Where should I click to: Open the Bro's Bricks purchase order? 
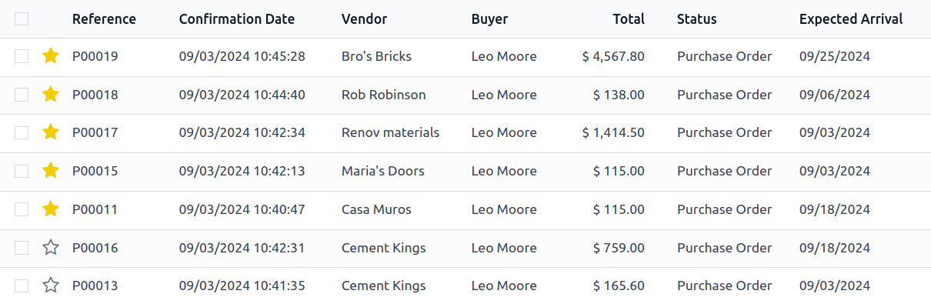point(376,56)
